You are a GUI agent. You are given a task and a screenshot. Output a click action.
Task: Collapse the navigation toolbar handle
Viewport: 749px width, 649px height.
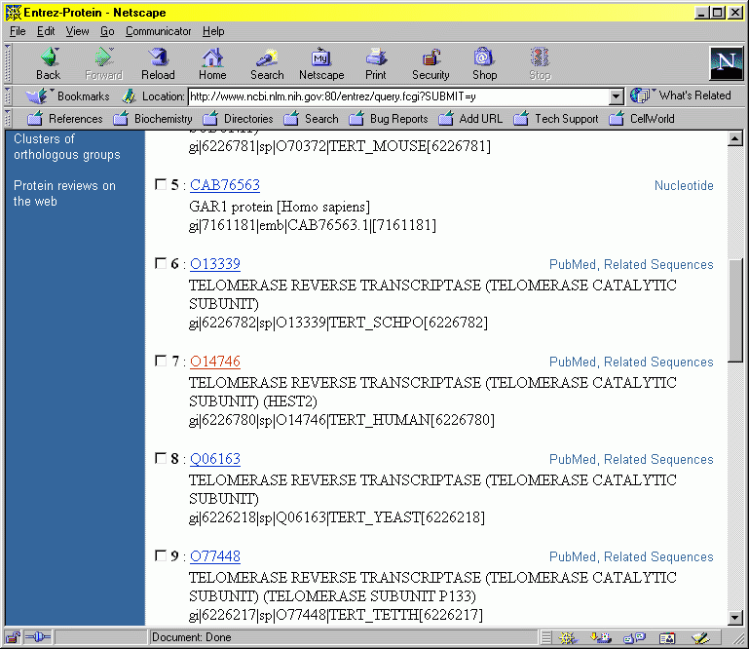click(x=8, y=63)
